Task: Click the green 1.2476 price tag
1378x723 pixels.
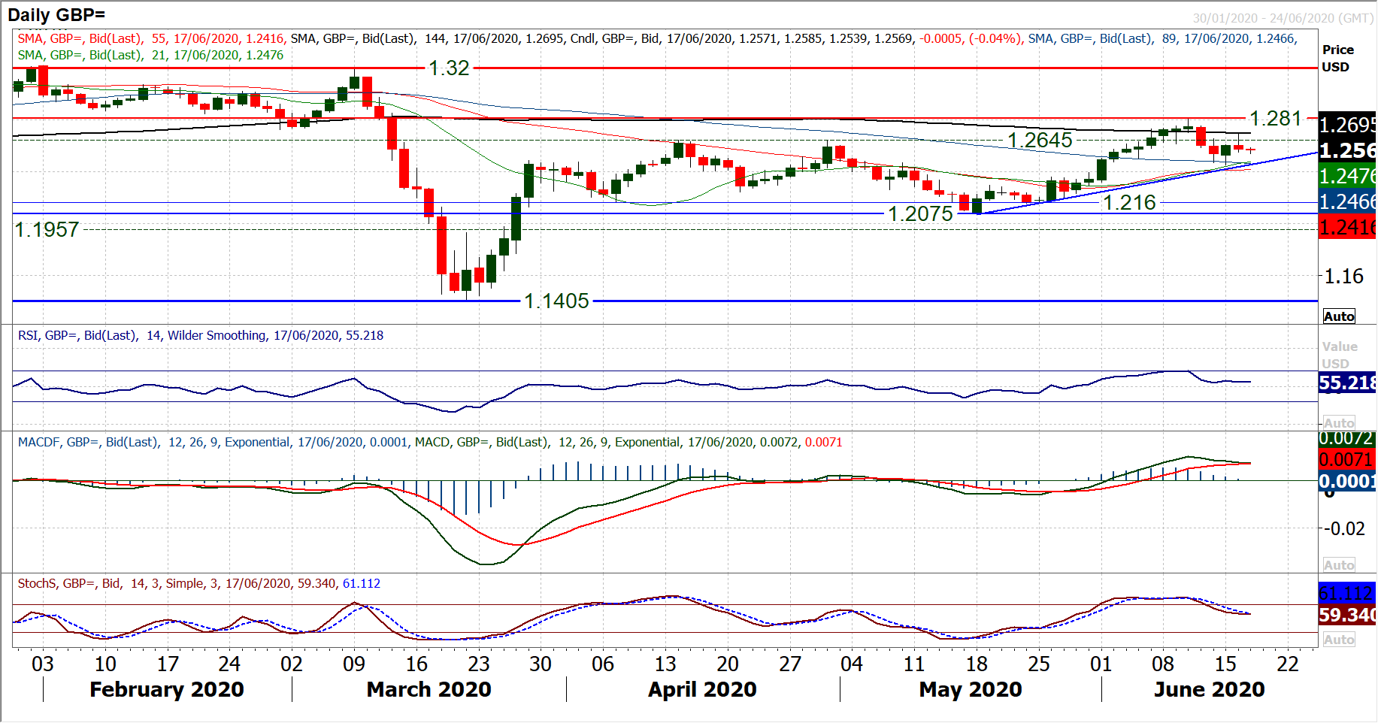Action: pyautogui.click(x=1347, y=176)
